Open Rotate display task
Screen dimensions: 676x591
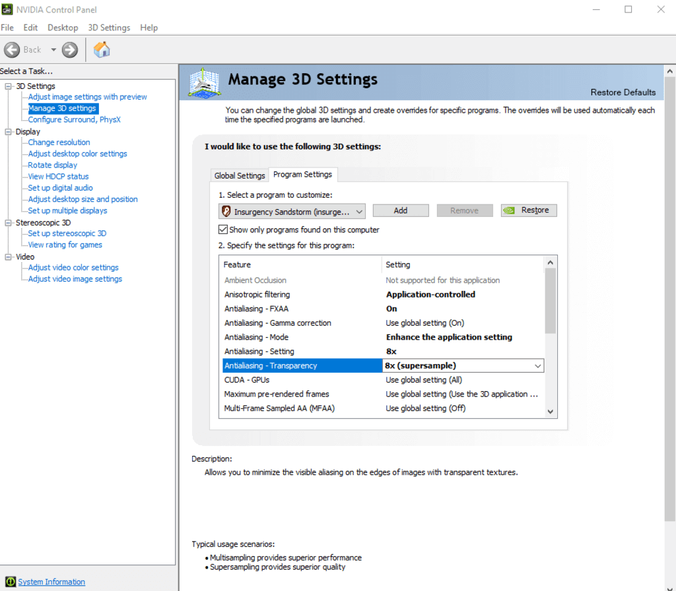53,165
